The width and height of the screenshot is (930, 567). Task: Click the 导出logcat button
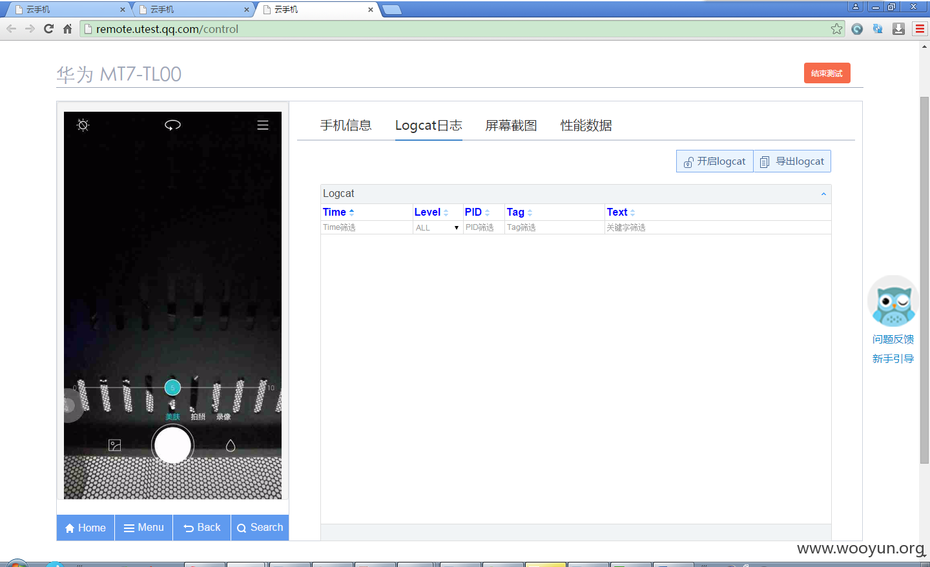[x=792, y=161]
